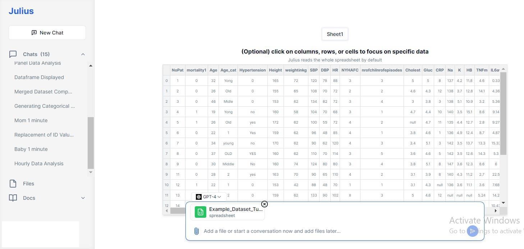524x249 pixels.
Task: Click the Chats speech bubble icon
Action: (x=13, y=54)
